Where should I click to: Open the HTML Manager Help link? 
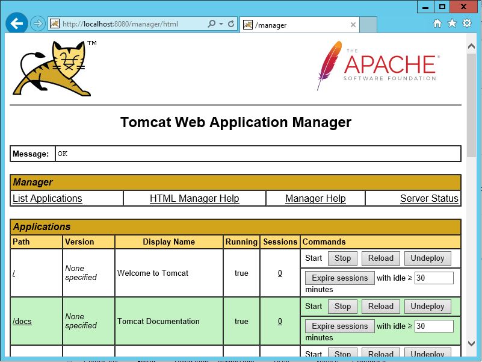coord(194,198)
